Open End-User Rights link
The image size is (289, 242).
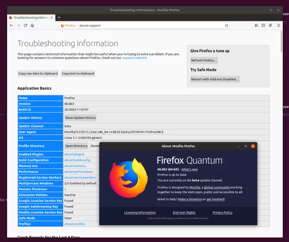click(x=184, y=213)
